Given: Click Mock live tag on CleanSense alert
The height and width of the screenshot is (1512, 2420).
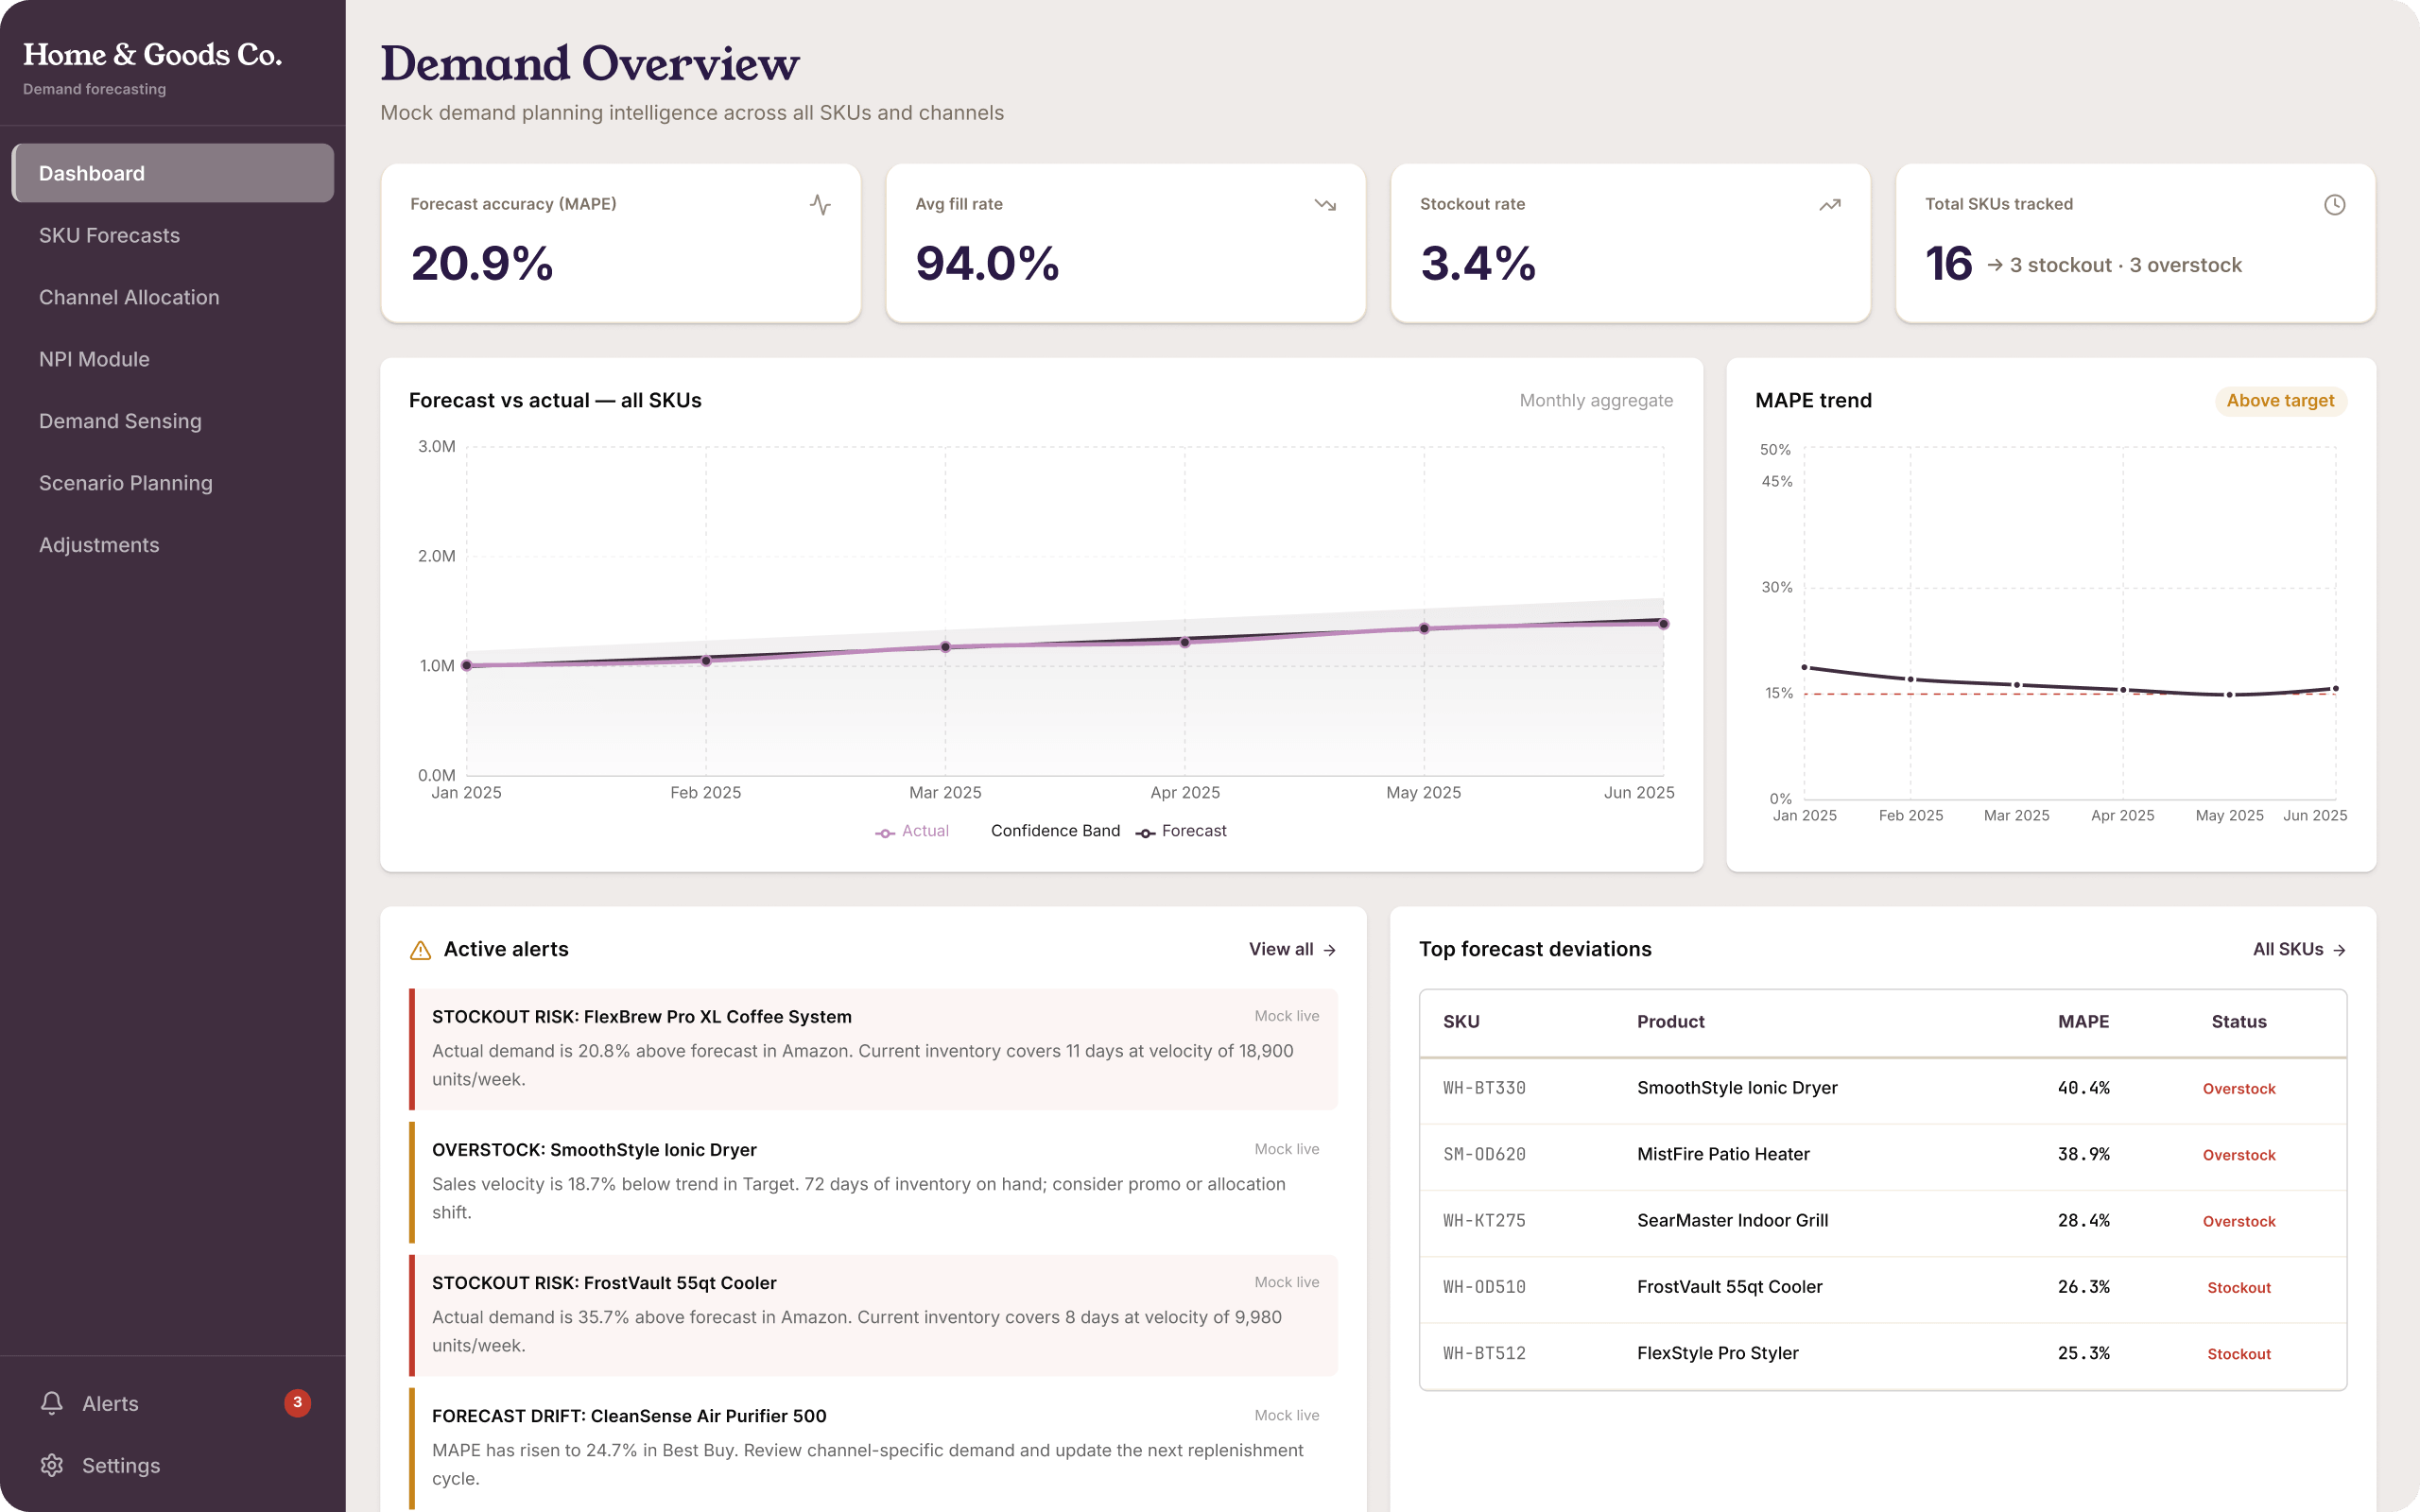Looking at the screenshot, I should [x=1286, y=1415].
